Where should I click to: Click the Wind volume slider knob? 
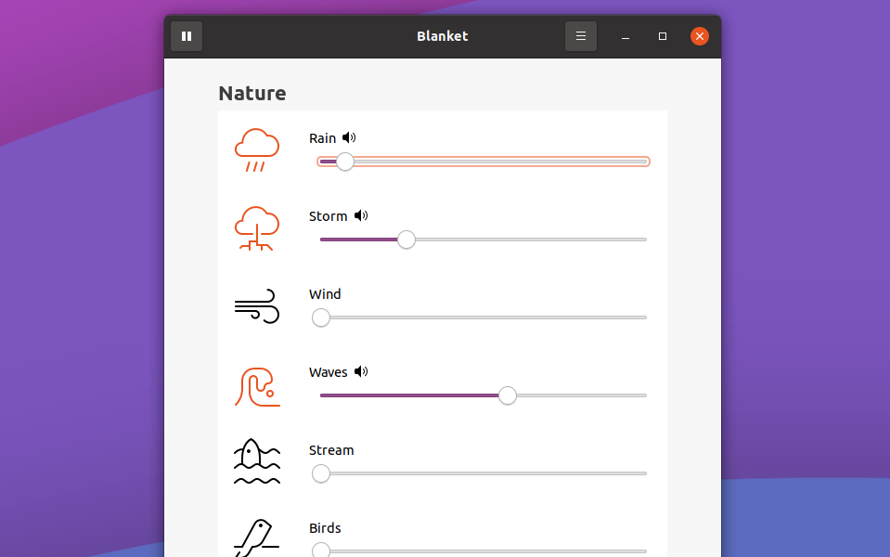click(x=321, y=318)
